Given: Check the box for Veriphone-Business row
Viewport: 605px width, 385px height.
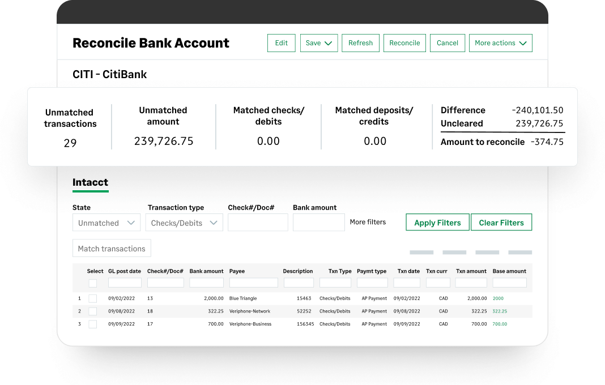Looking at the screenshot, I should (x=92, y=324).
